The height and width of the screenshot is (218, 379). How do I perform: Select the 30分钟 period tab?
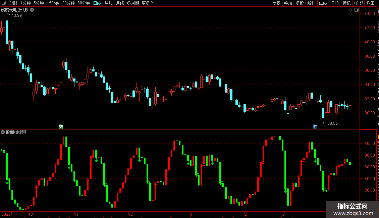tap(68, 3)
